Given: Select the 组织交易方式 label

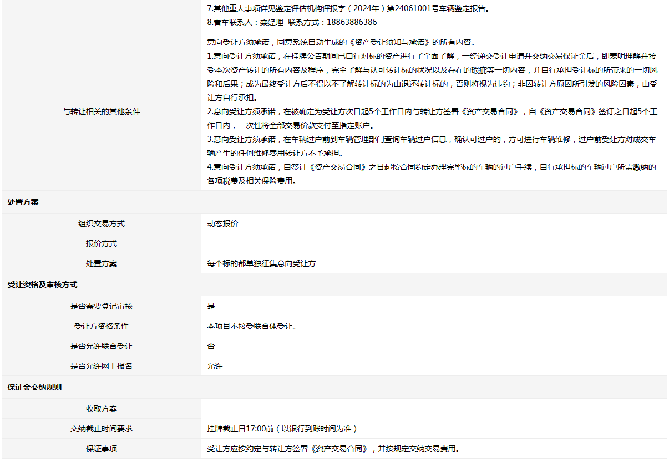Looking at the screenshot, I should pyautogui.click(x=102, y=224).
